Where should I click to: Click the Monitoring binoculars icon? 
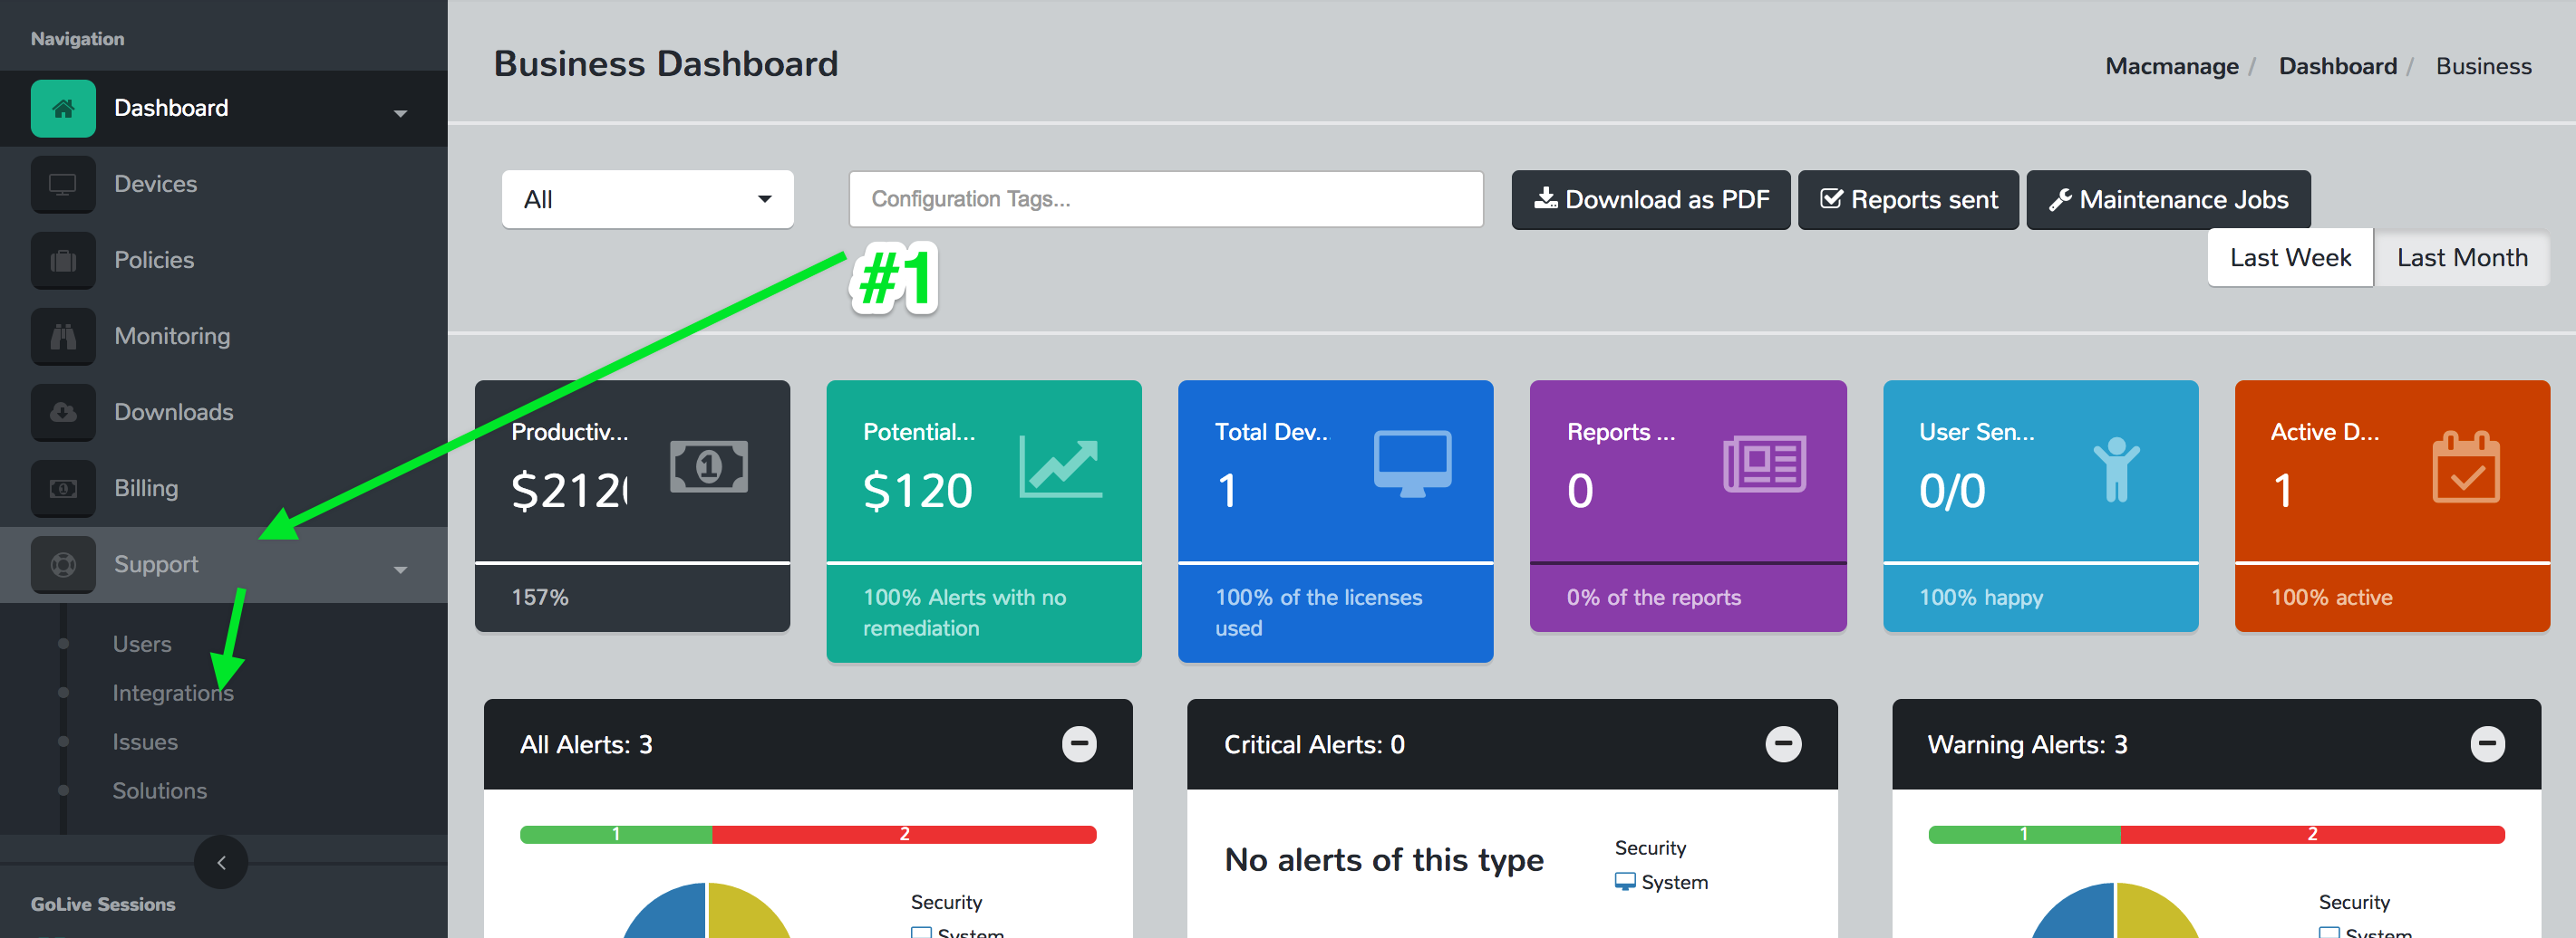tap(63, 336)
